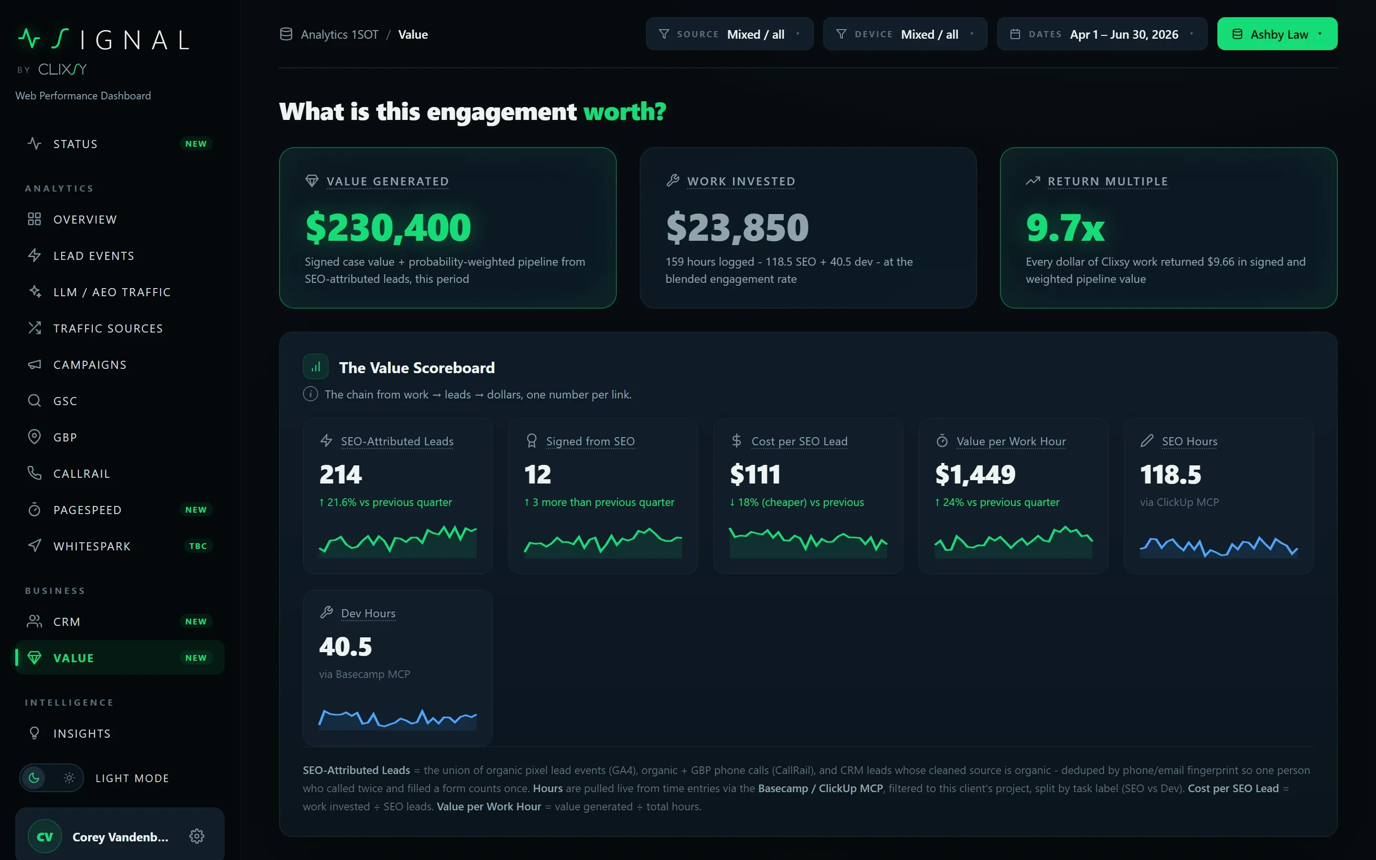Click the Corey Vandenb... user name
1376x860 pixels.
(x=120, y=836)
